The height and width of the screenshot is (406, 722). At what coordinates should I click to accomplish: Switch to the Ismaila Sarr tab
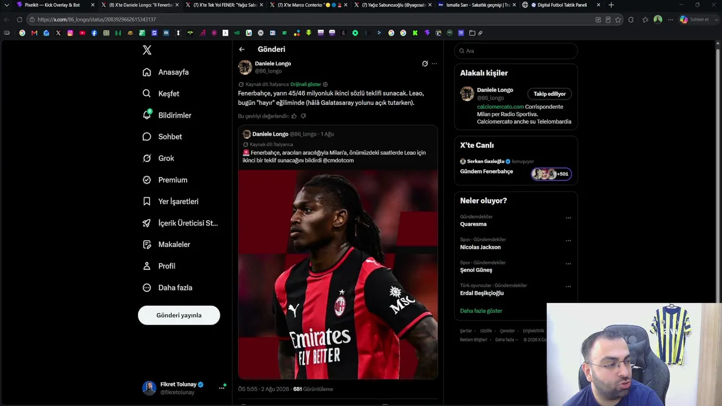(x=477, y=5)
